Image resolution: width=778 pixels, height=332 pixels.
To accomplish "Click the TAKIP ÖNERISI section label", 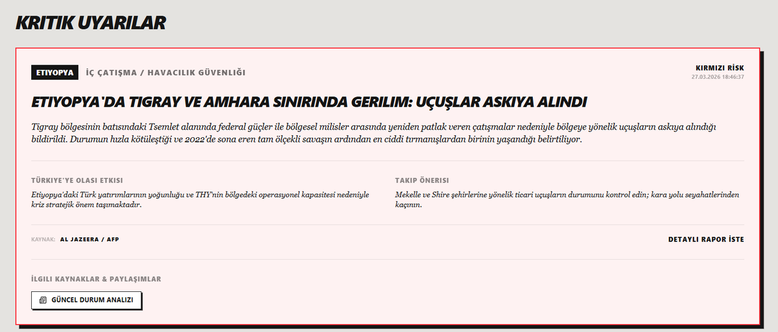I will point(422,181).
